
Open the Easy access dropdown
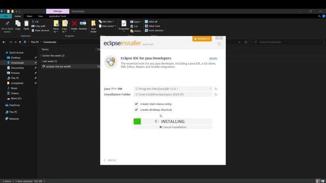pos(107,26)
